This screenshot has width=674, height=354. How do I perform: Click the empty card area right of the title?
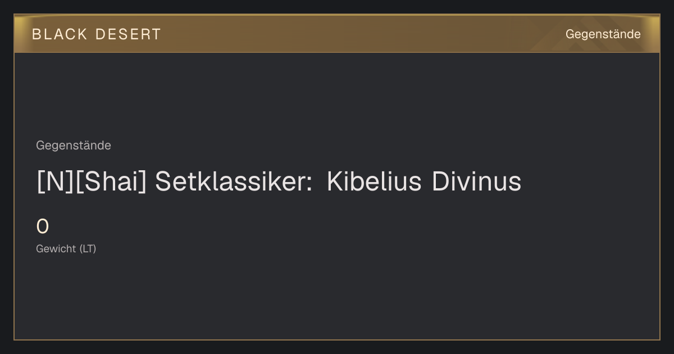(x=590, y=182)
